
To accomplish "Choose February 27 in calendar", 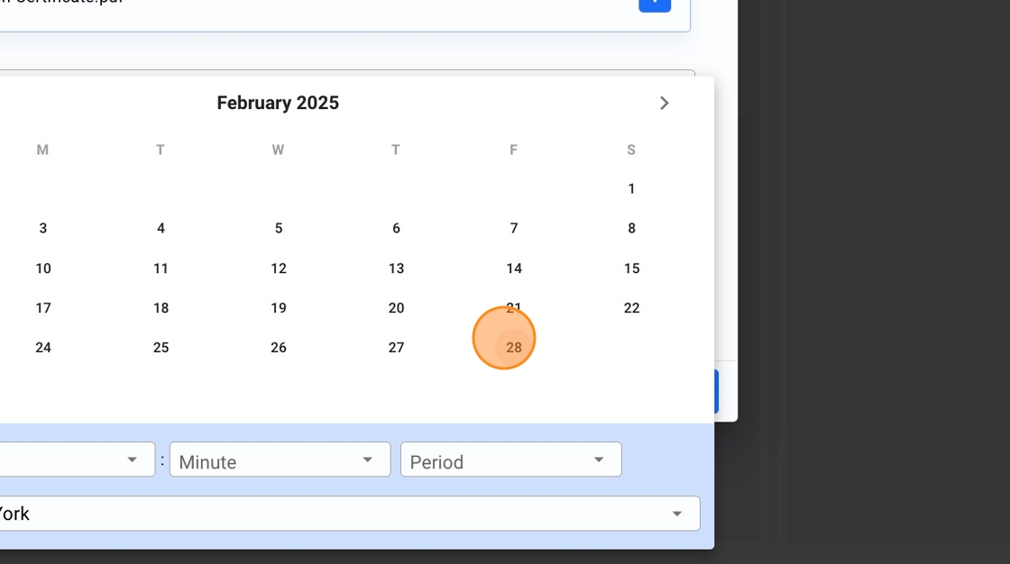I will click(396, 348).
